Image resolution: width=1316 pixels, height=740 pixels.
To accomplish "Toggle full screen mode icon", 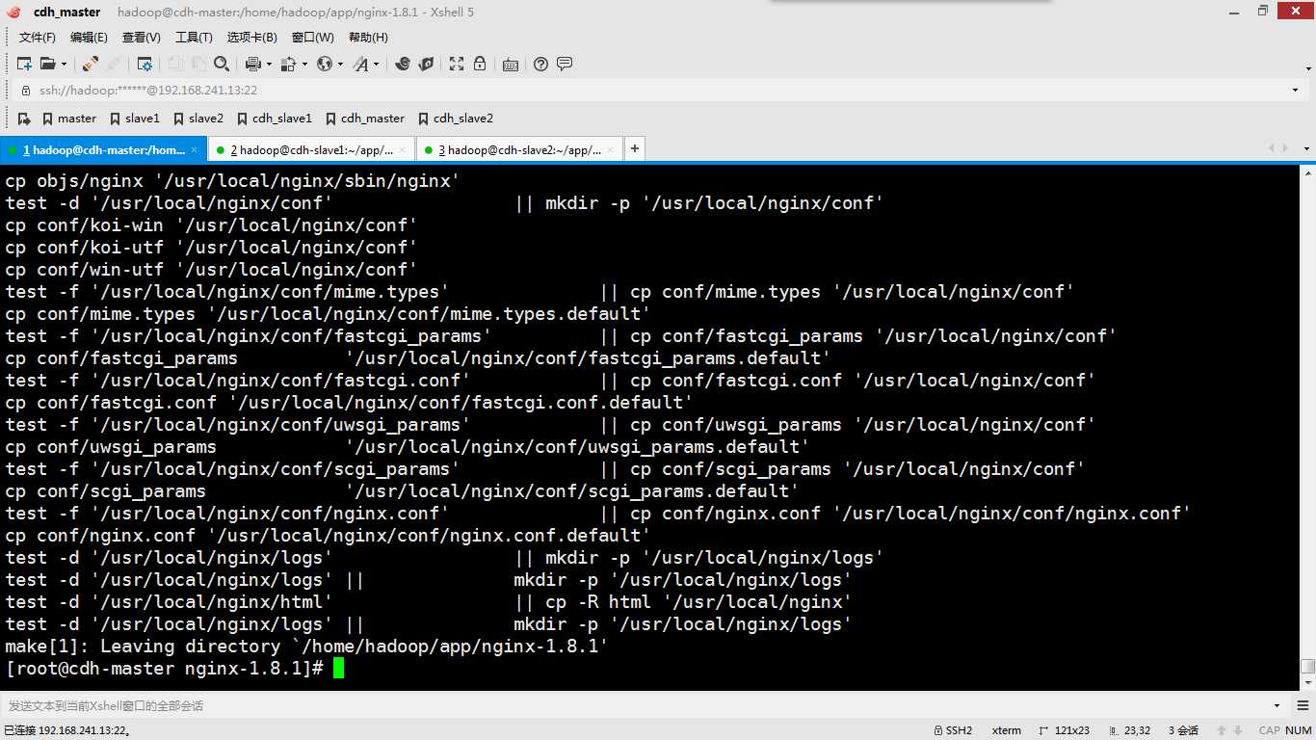I will click(457, 64).
